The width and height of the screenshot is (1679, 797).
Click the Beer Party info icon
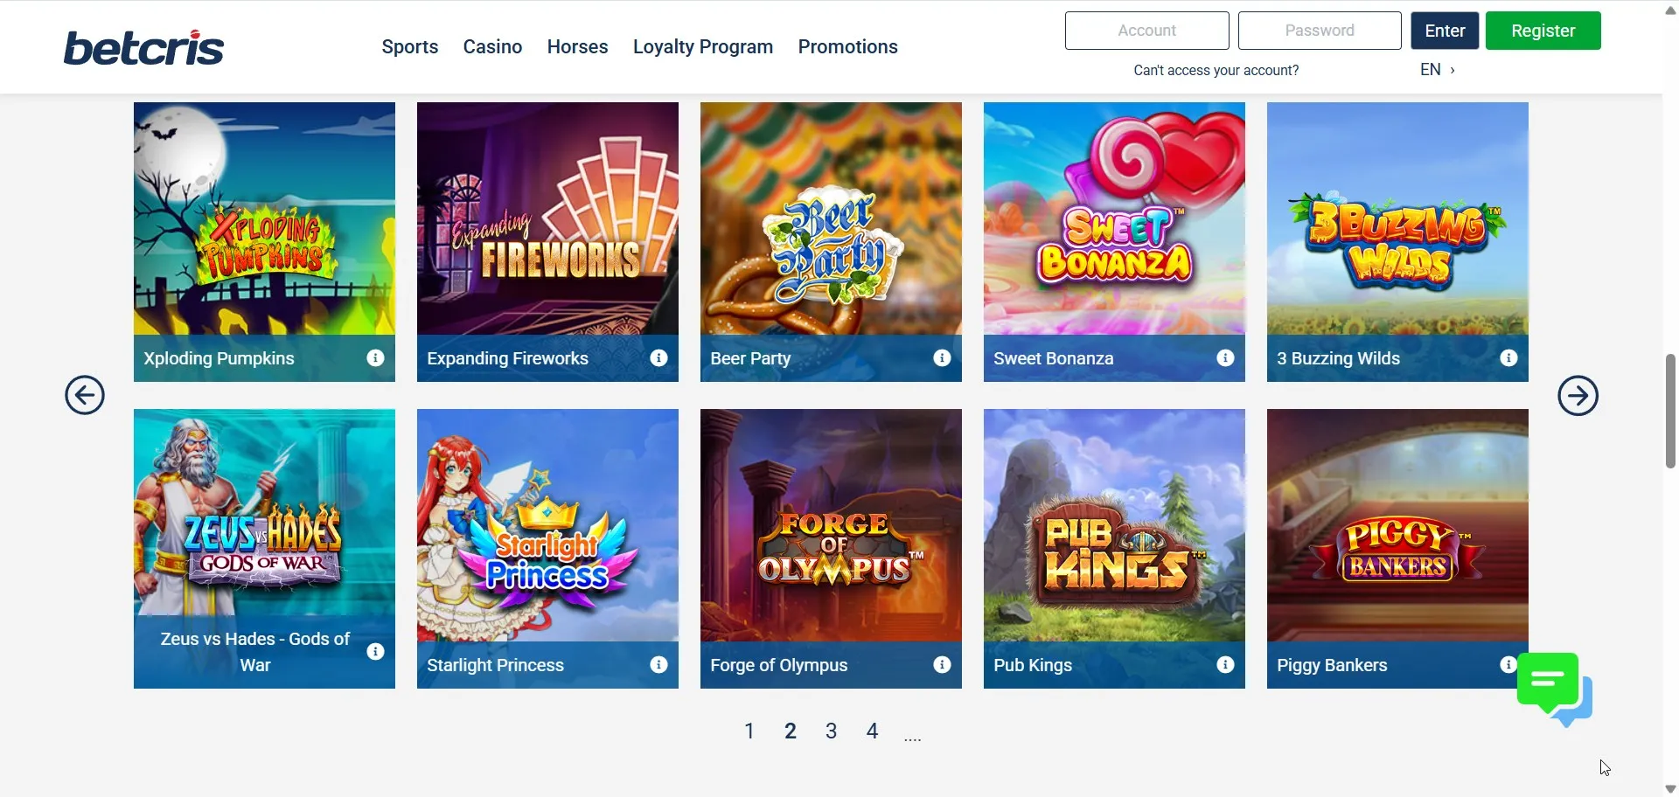[x=942, y=357]
